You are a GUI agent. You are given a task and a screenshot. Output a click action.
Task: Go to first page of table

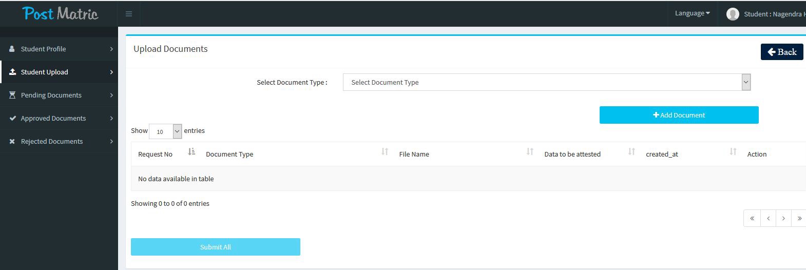(x=752, y=218)
